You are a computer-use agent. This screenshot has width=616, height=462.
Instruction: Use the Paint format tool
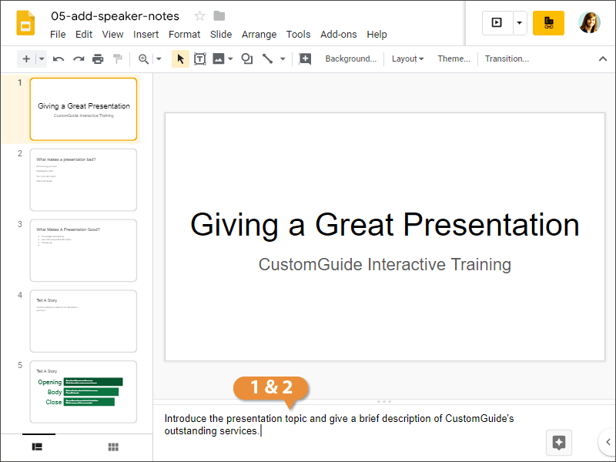click(x=118, y=59)
